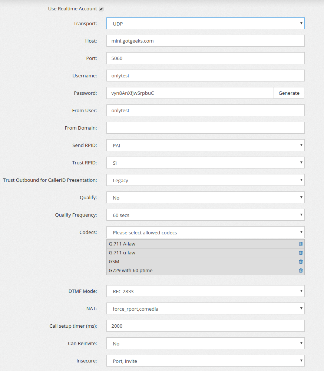
Task: Expand the Send RPID dropdown
Action: tap(205, 146)
